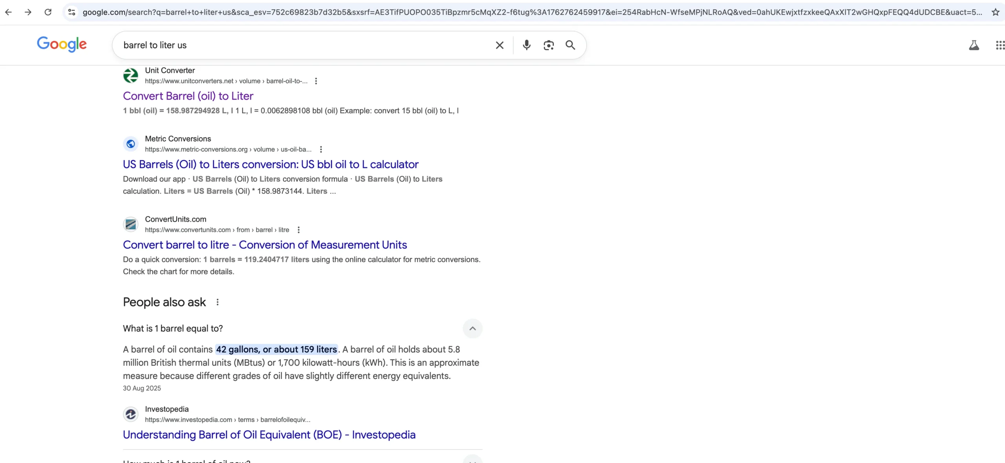Click the magnifying glass search button
The width and height of the screenshot is (1005, 463).
coord(570,45)
